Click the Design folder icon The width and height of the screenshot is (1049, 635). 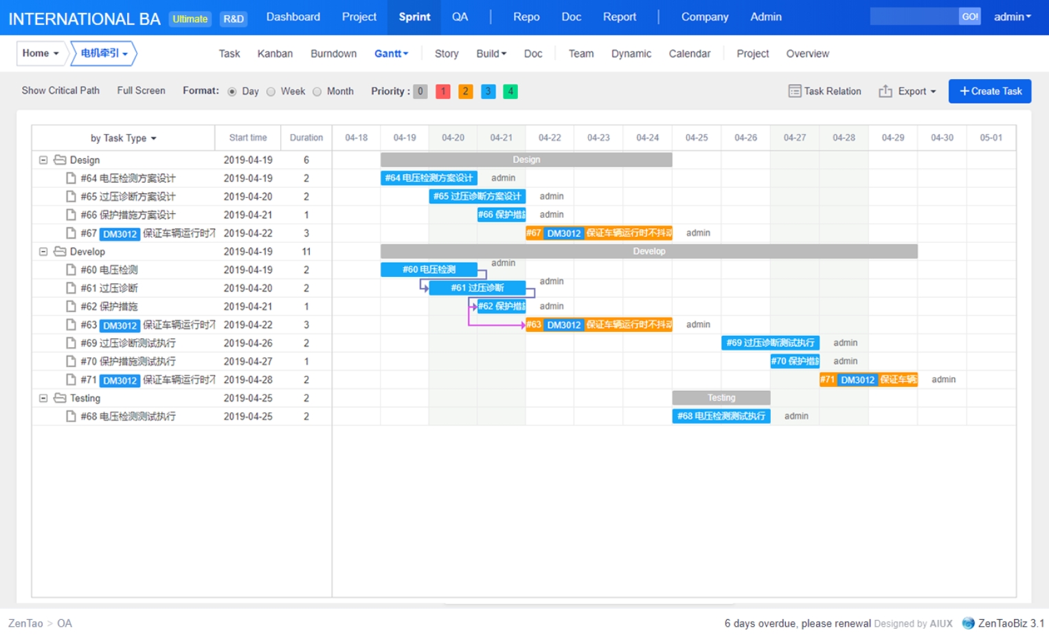pyautogui.click(x=60, y=159)
